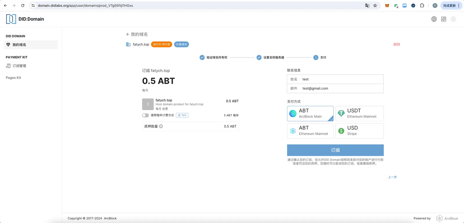Open 订阅管理 in the sidebar

pos(31,66)
